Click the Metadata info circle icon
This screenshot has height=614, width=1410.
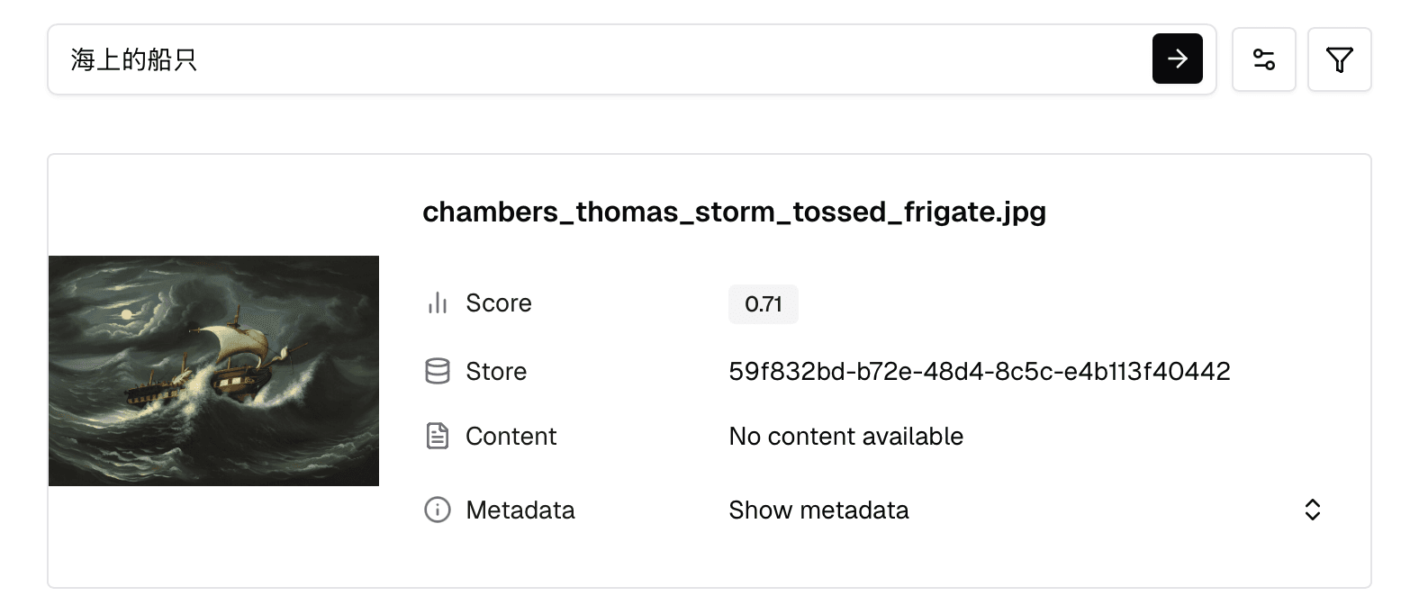[x=437, y=510]
